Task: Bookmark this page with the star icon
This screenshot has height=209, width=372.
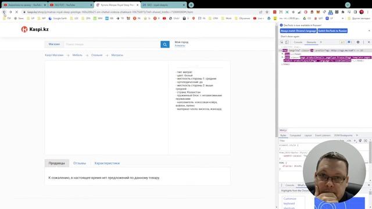Action: [x=267, y=12]
